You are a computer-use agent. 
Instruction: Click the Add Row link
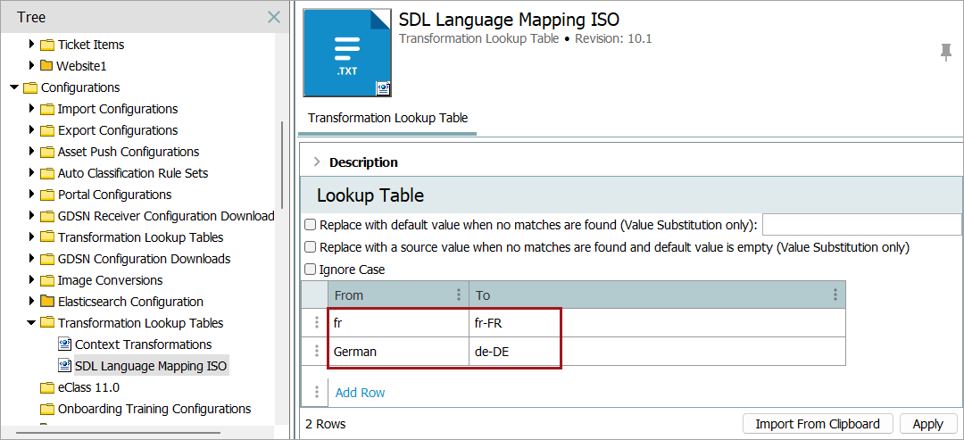[x=360, y=393]
